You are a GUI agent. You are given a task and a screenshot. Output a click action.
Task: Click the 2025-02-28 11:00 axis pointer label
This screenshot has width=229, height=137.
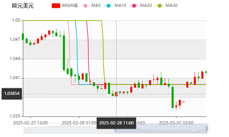click(x=116, y=123)
